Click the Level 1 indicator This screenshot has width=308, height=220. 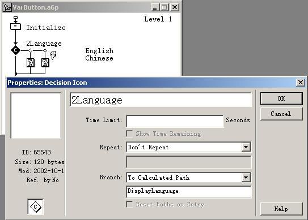(158, 19)
